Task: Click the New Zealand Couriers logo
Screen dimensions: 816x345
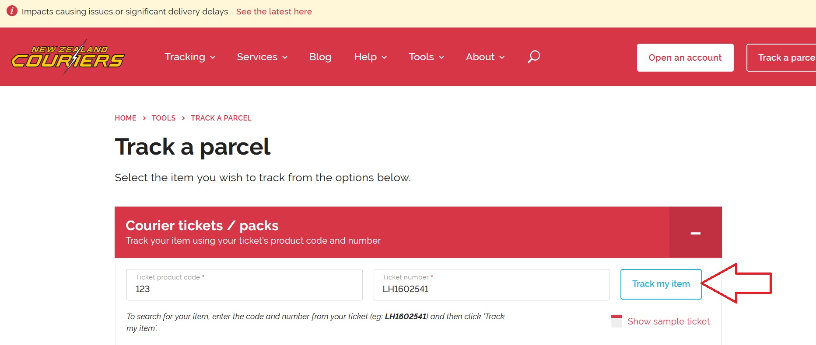Action: (x=68, y=57)
